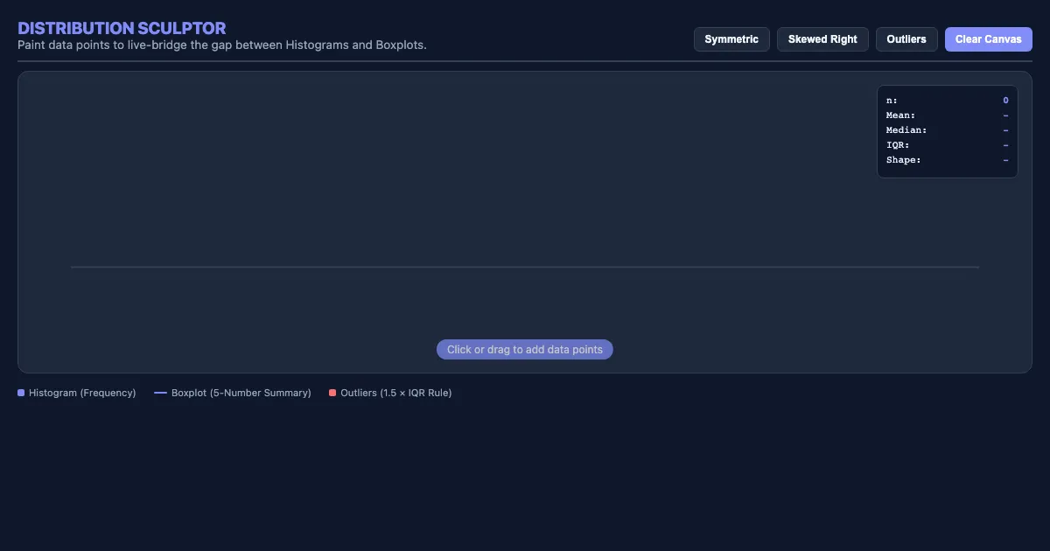The width and height of the screenshot is (1050, 551).
Task: Click the 'Mean:' label in stats panel
Action: tap(900, 115)
